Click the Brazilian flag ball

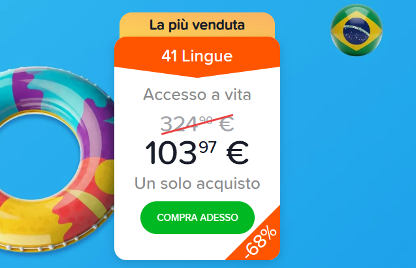(357, 30)
